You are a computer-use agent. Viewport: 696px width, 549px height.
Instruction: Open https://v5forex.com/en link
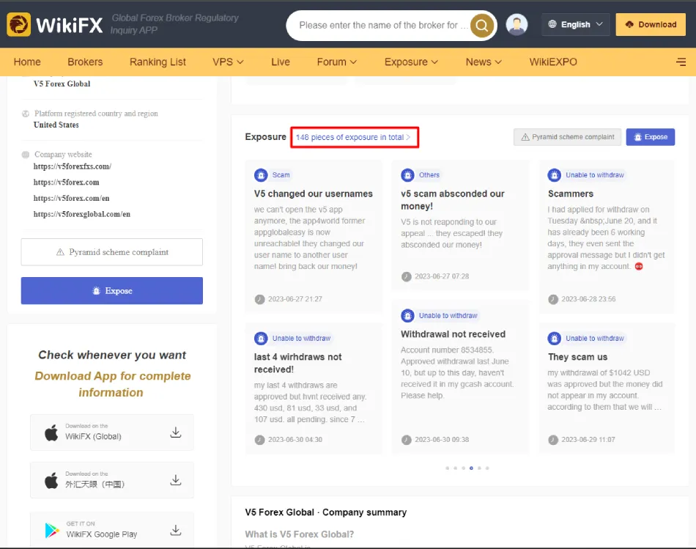pyautogui.click(x=72, y=198)
